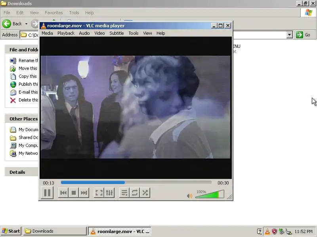This screenshot has height=237, width=317.
Task: Click the Back button in Explorer
Action: (x=12, y=24)
